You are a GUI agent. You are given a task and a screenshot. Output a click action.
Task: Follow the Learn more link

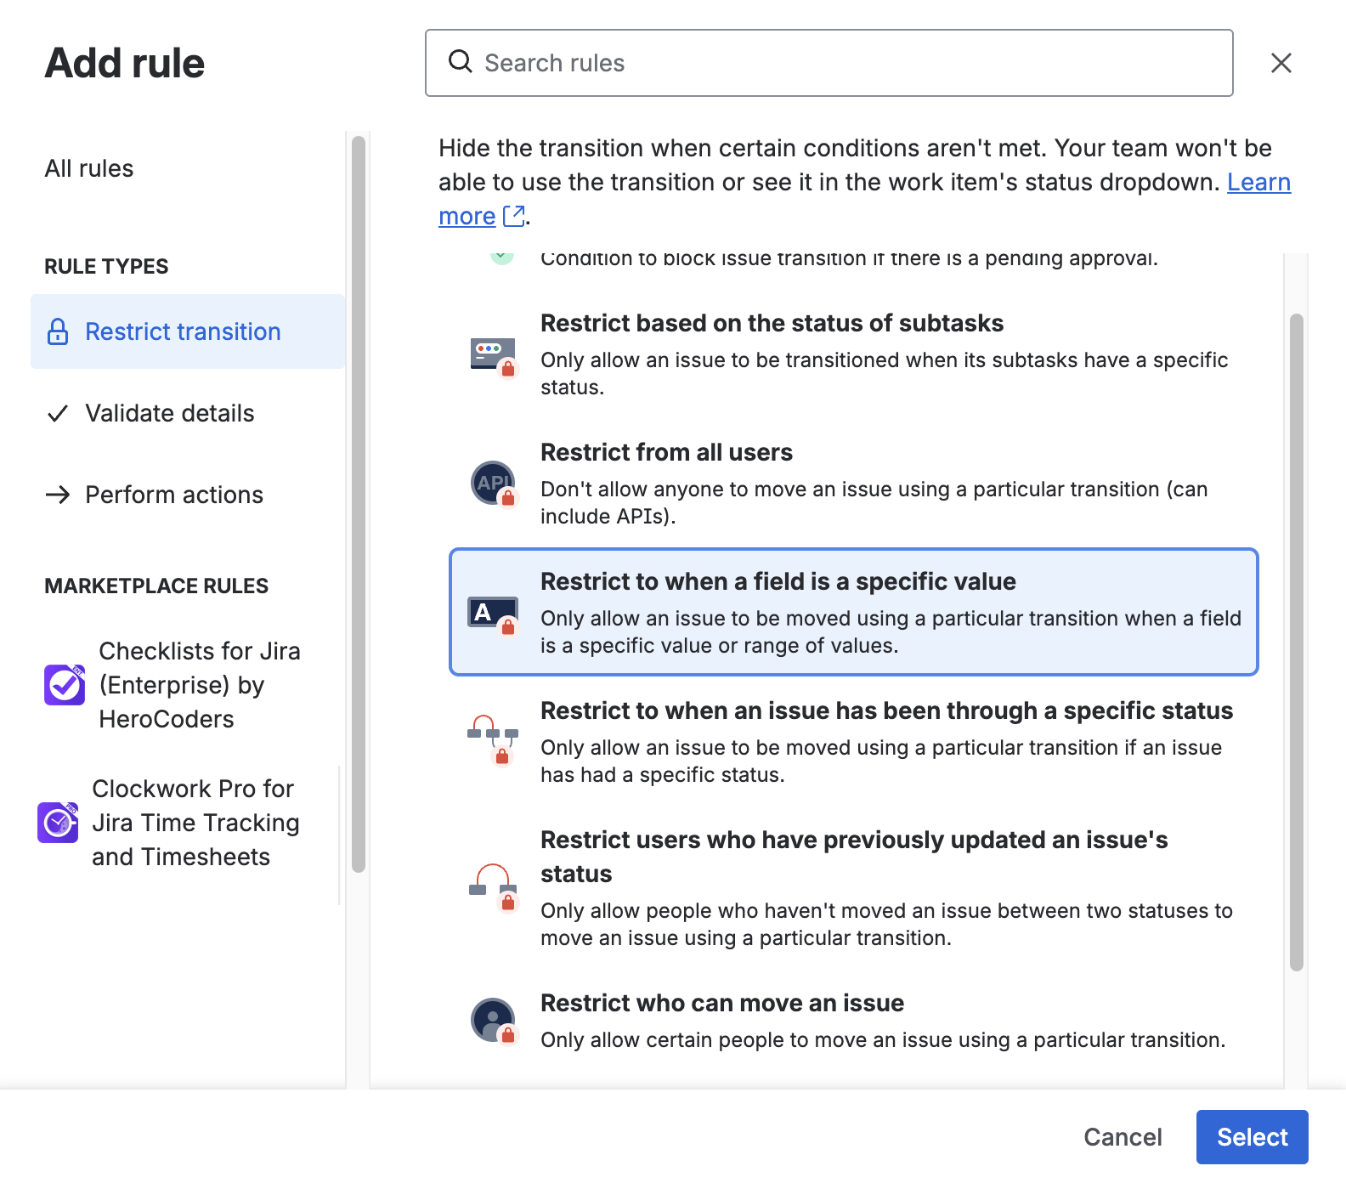[1258, 182]
